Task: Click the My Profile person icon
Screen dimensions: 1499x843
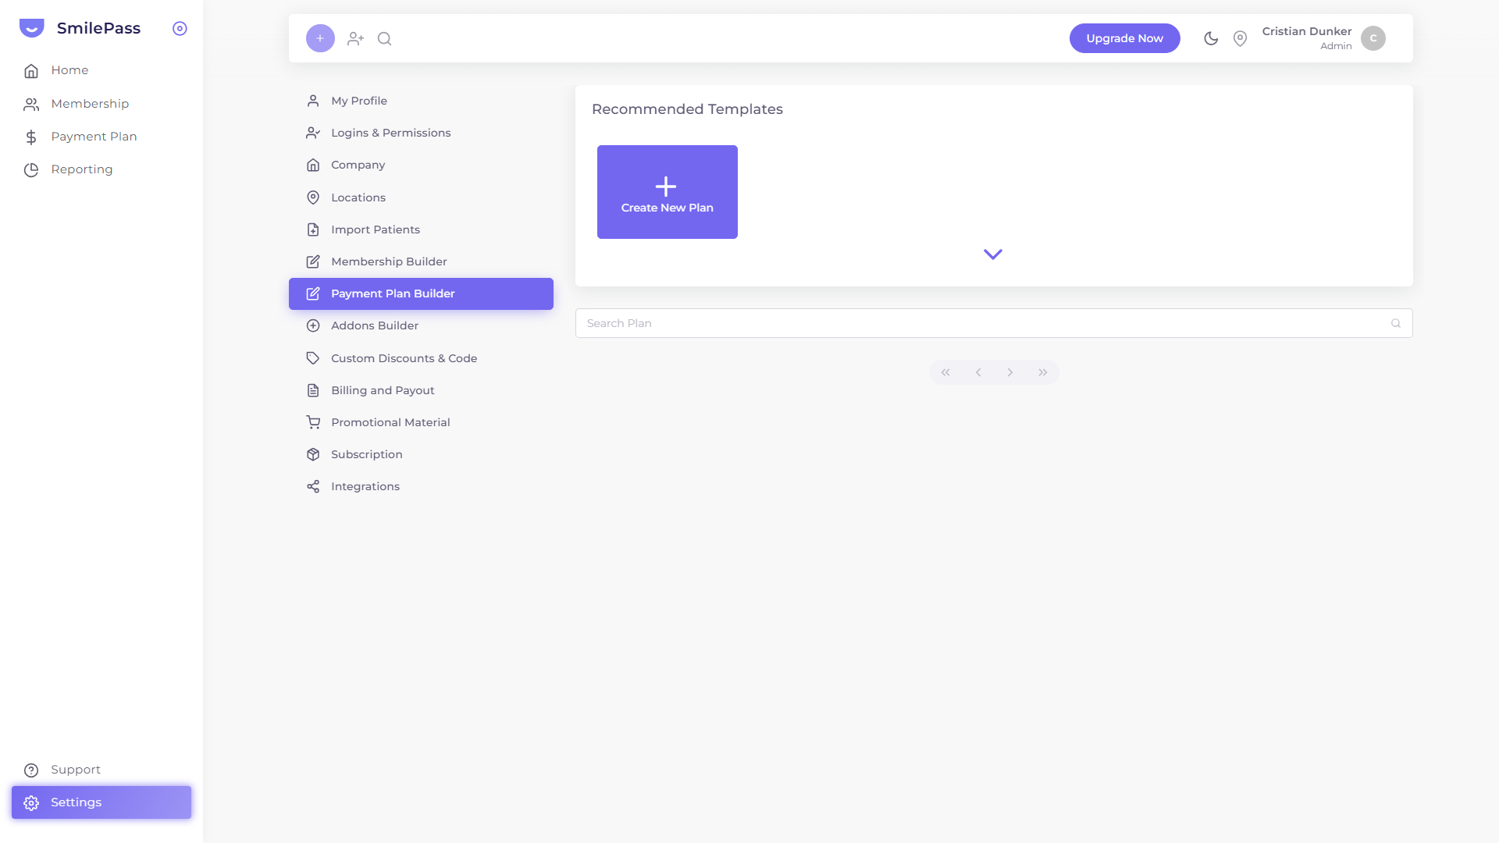Action: click(x=313, y=101)
